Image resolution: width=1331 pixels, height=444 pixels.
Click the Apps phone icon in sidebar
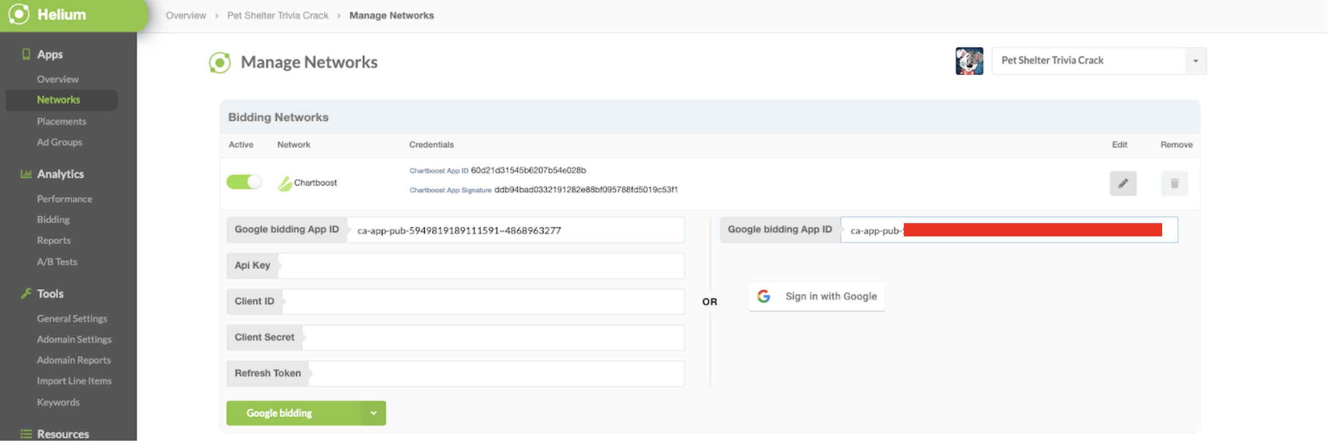[x=26, y=54]
